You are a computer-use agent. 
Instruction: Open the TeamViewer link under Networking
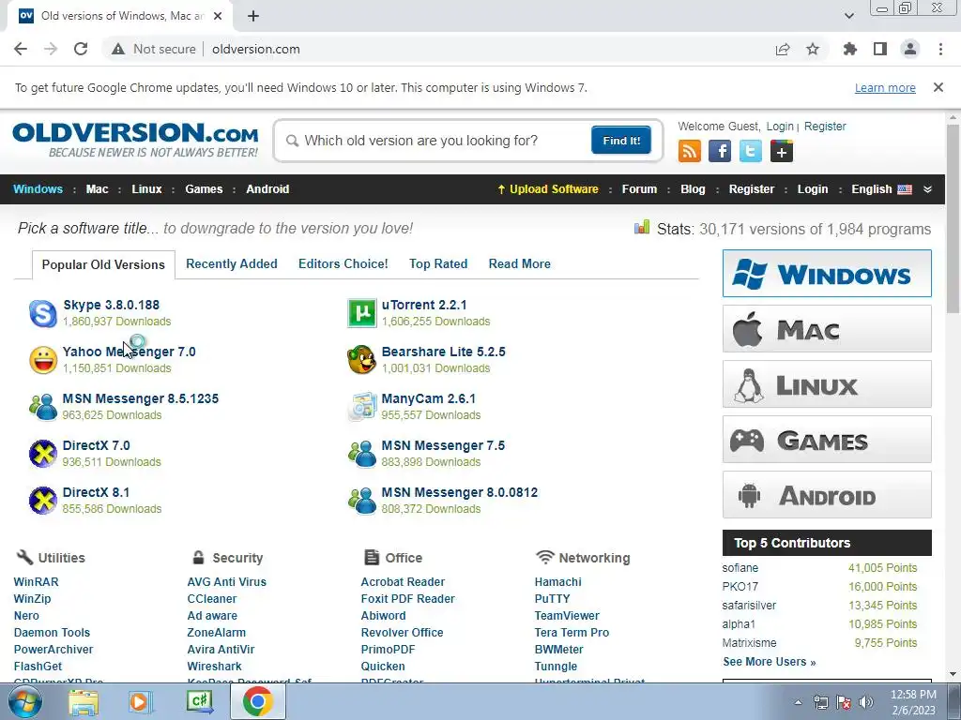[x=567, y=615]
